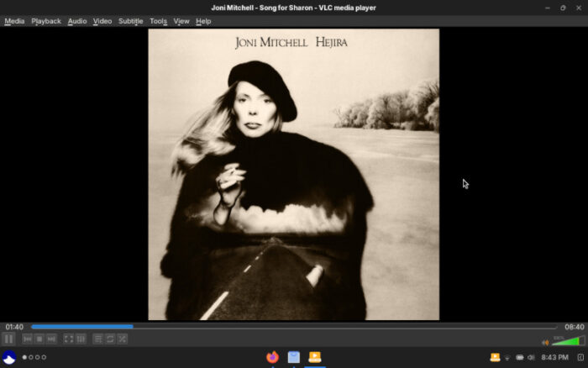The image size is (588, 368).
Task: Toggle fullscreen video mode
Action: pyautogui.click(x=69, y=339)
